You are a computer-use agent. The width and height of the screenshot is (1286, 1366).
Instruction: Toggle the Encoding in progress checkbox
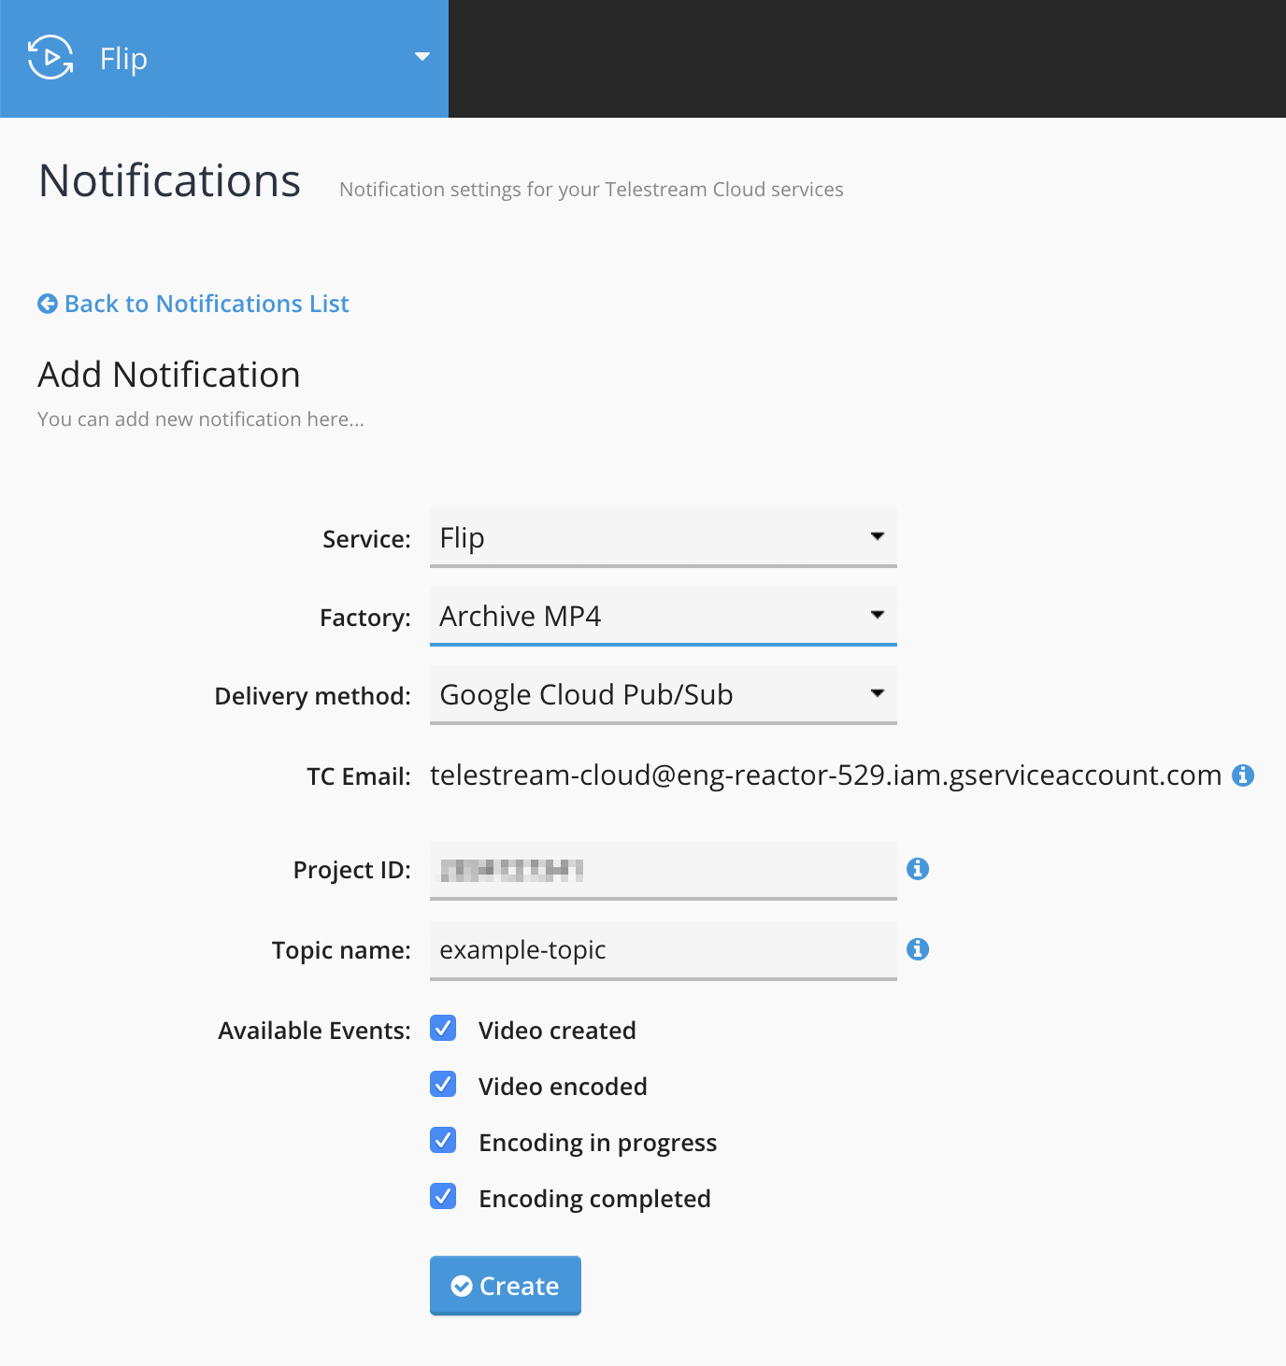tap(443, 1140)
